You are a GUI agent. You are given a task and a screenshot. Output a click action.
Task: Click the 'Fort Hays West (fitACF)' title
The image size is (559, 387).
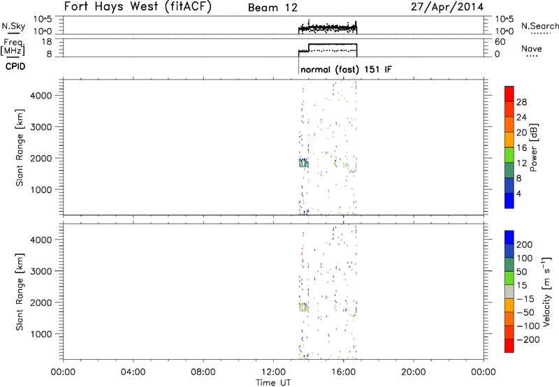click(138, 7)
